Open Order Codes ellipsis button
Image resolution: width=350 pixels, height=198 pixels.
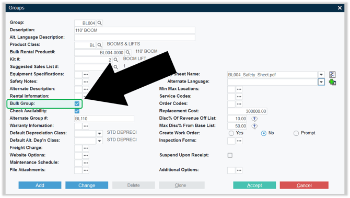[x=239, y=104]
